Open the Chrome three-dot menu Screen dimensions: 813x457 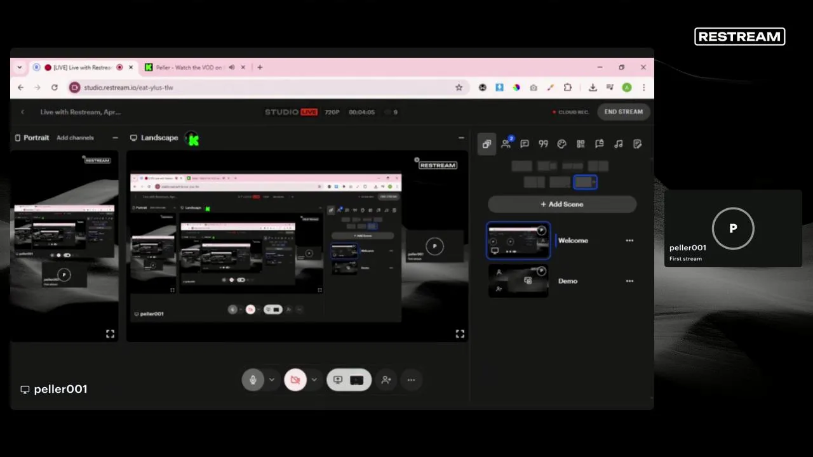pos(643,88)
